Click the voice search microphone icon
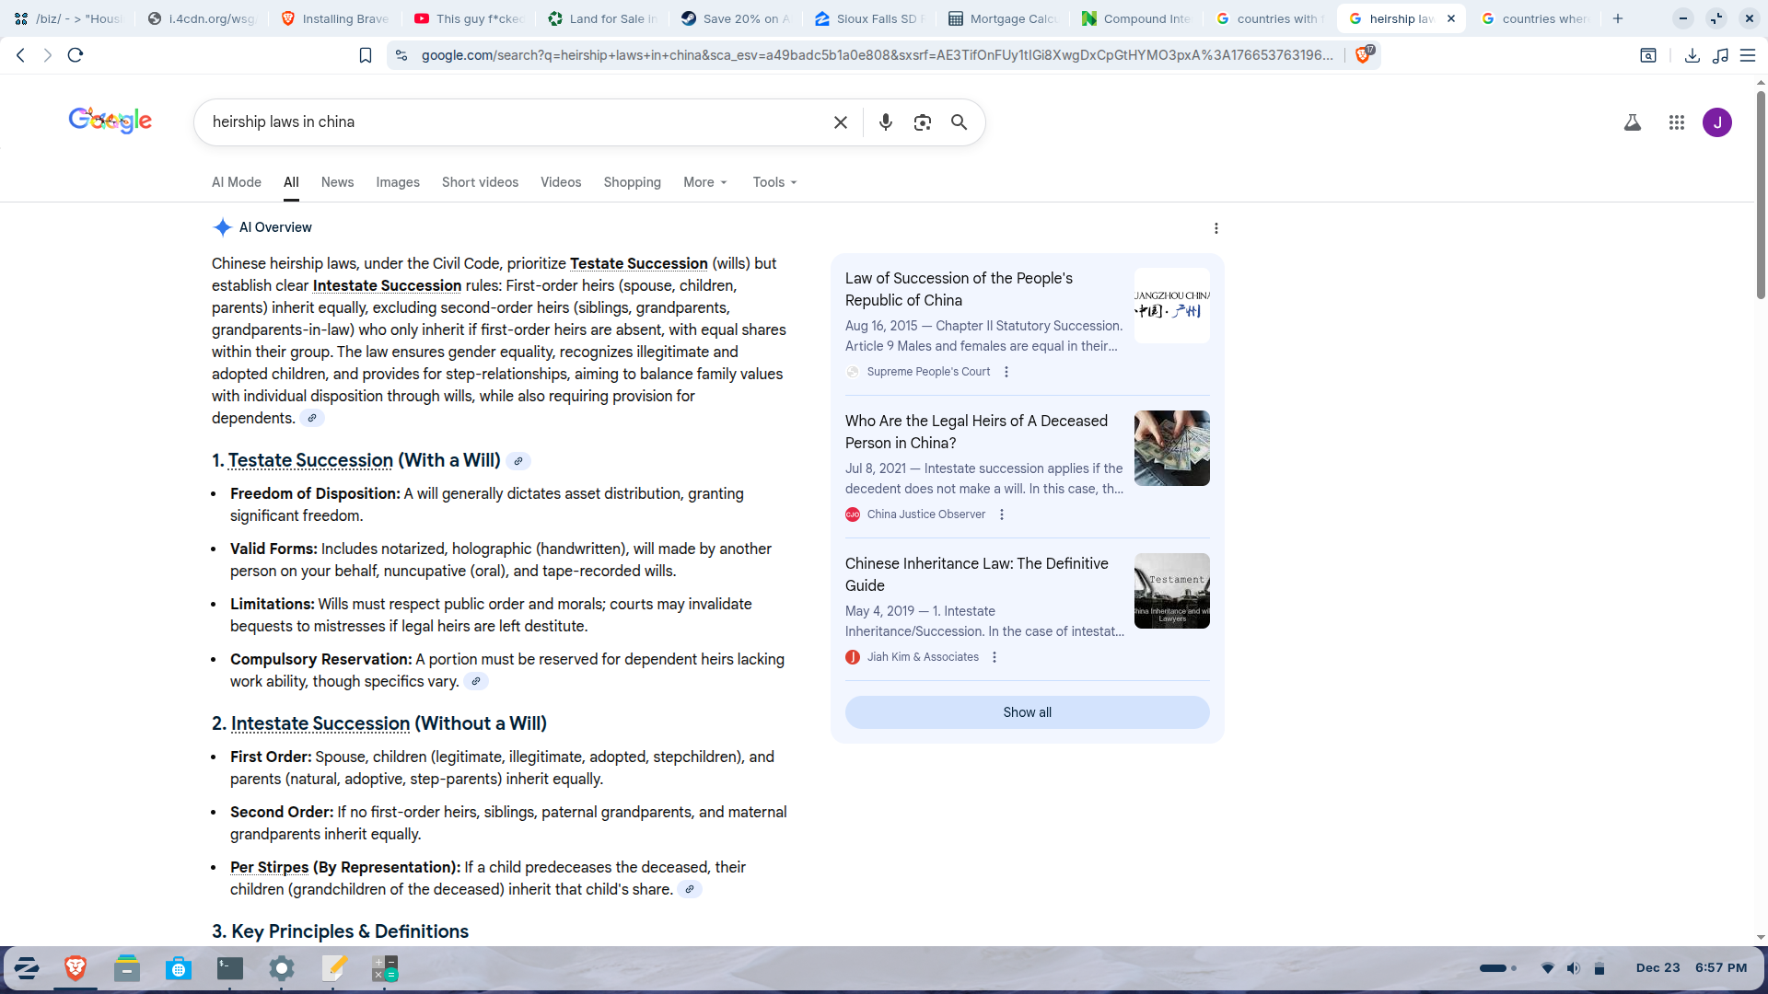Image resolution: width=1768 pixels, height=994 pixels. [x=885, y=122]
